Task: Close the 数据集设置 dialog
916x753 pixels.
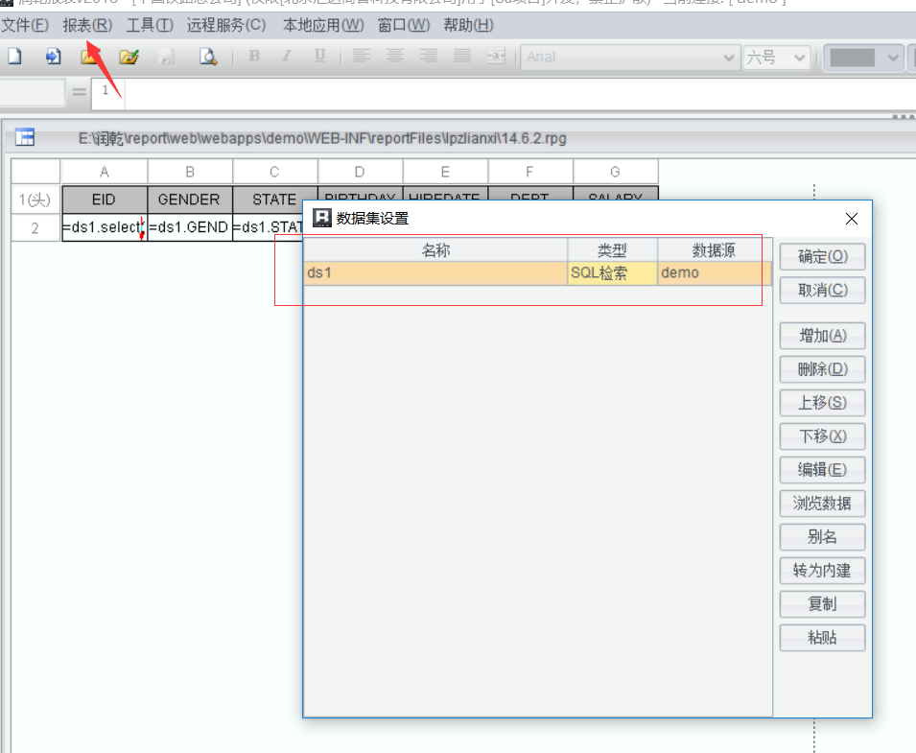Action: click(x=851, y=219)
